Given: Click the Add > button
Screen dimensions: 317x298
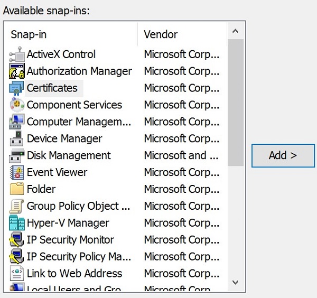Looking at the screenshot, I should (283, 155).
